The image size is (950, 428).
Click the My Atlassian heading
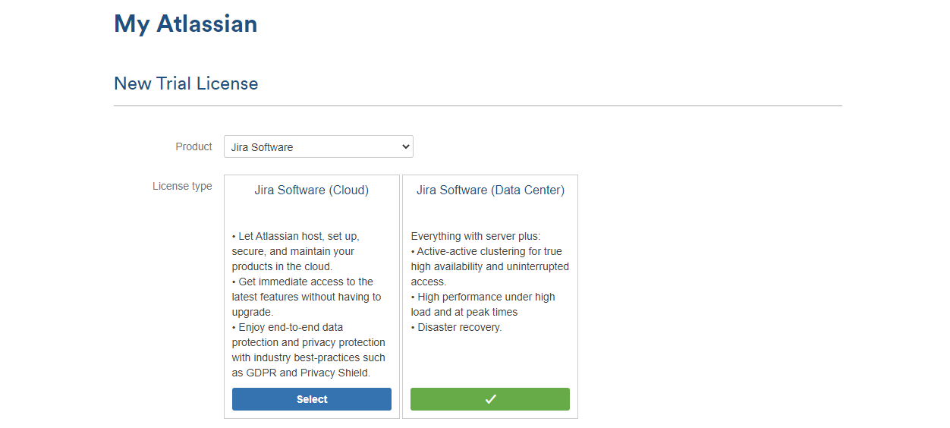[x=186, y=24]
